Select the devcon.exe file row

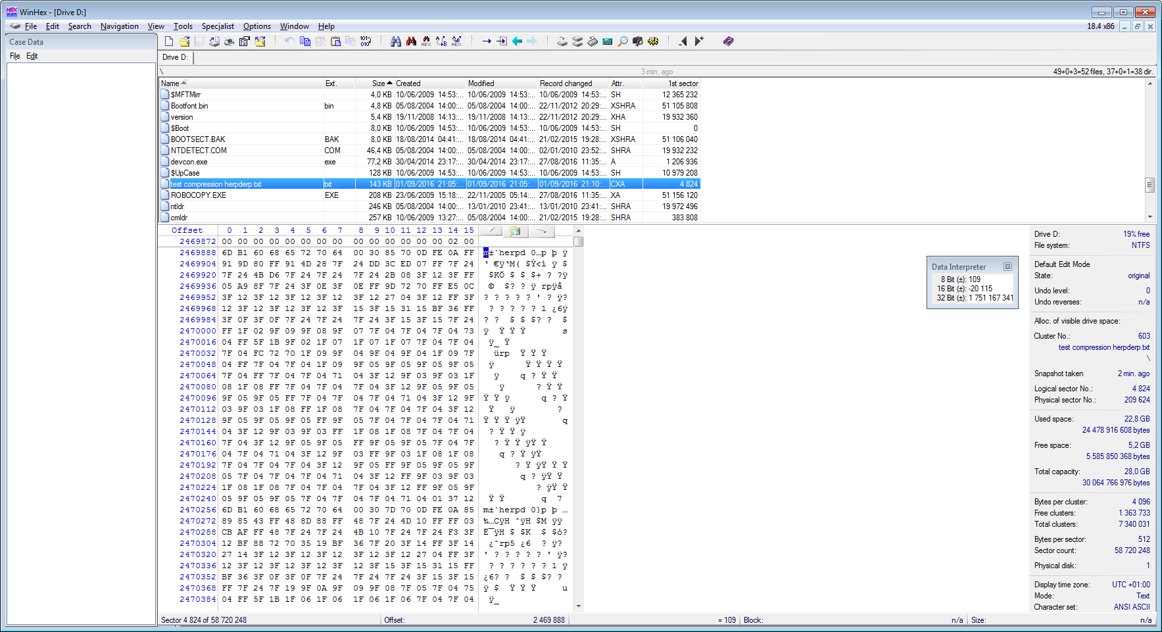point(430,162)
